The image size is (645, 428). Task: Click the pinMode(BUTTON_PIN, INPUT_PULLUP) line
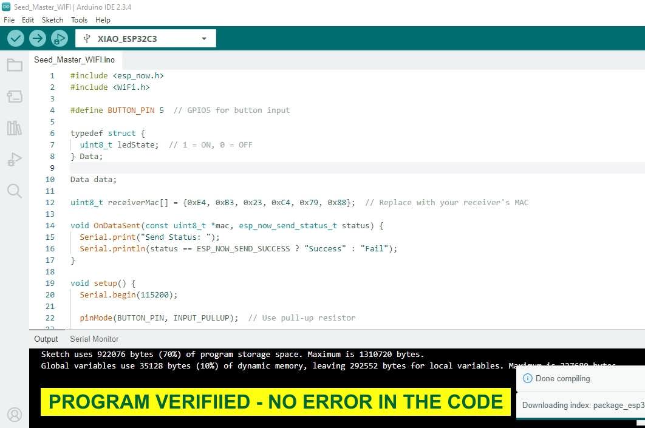(x=159, y=318)
